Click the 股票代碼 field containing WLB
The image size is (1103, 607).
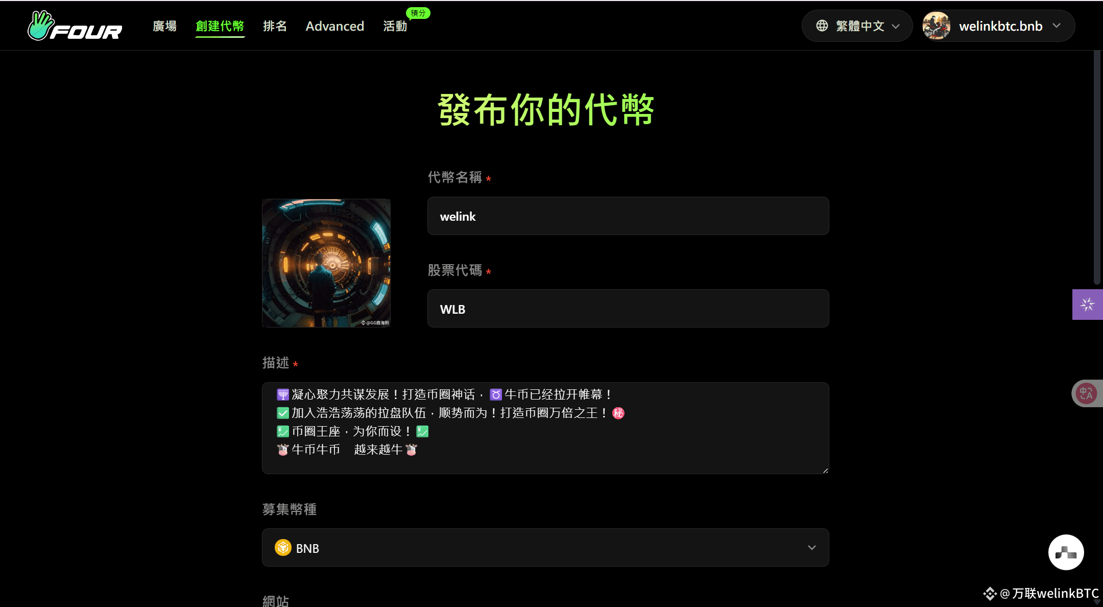628,309
